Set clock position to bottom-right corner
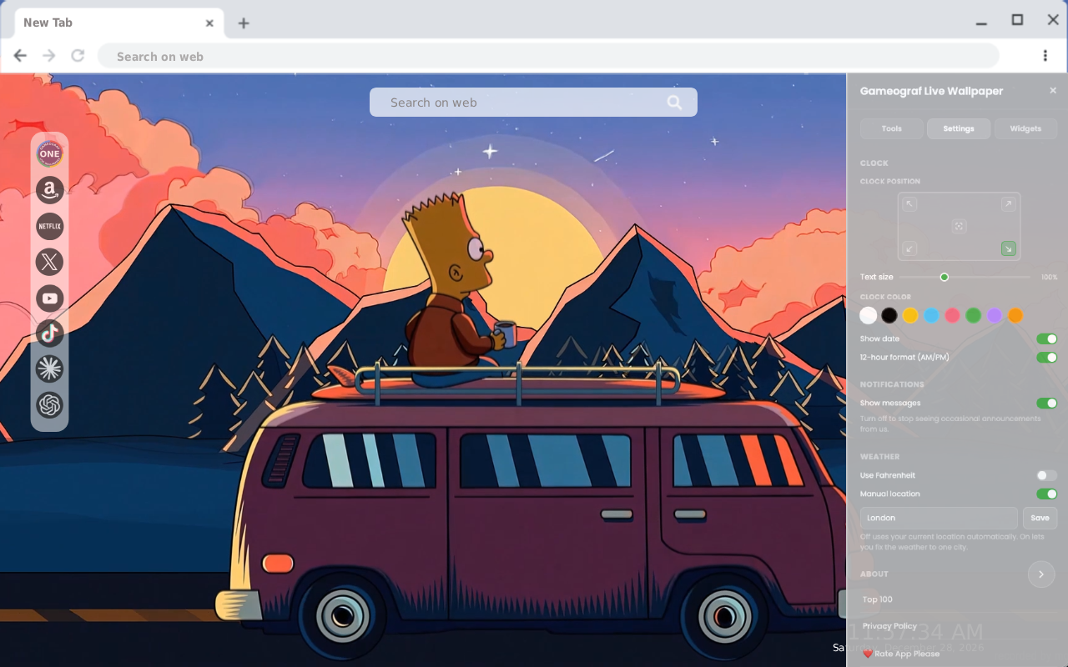 pyautogui.click(x=1009, y=248)
